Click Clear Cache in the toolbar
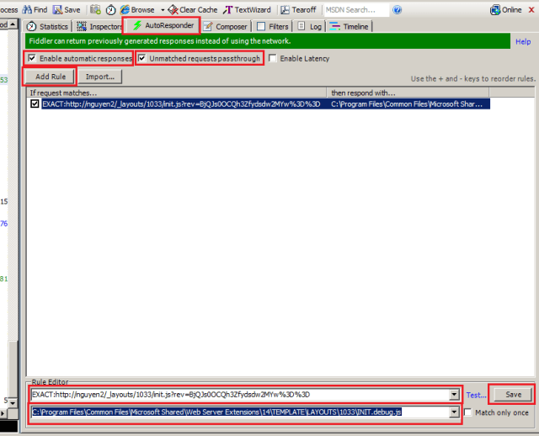539x436 pixels. coord(193,9)
